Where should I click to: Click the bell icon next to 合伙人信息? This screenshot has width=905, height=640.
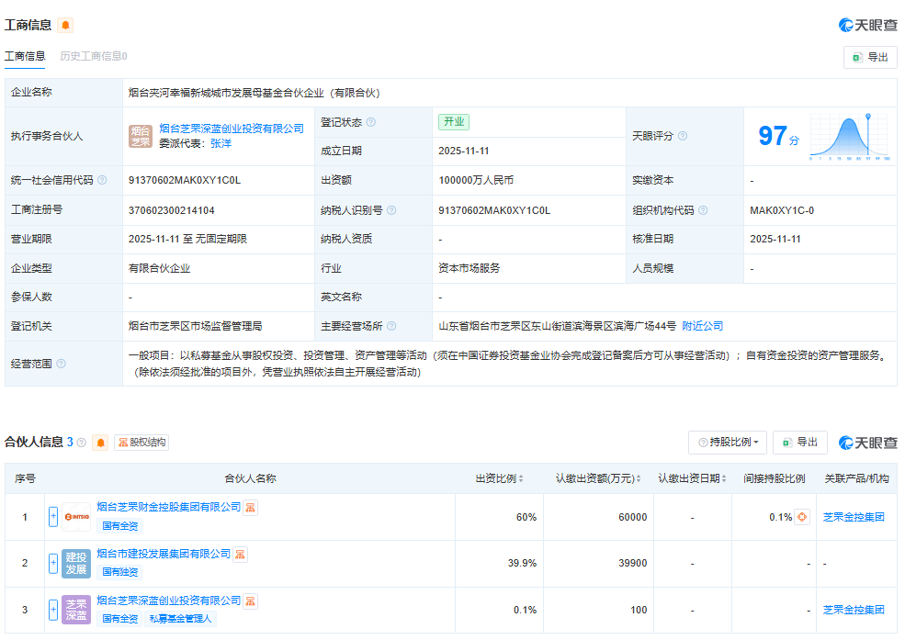(x=101, y=443)
